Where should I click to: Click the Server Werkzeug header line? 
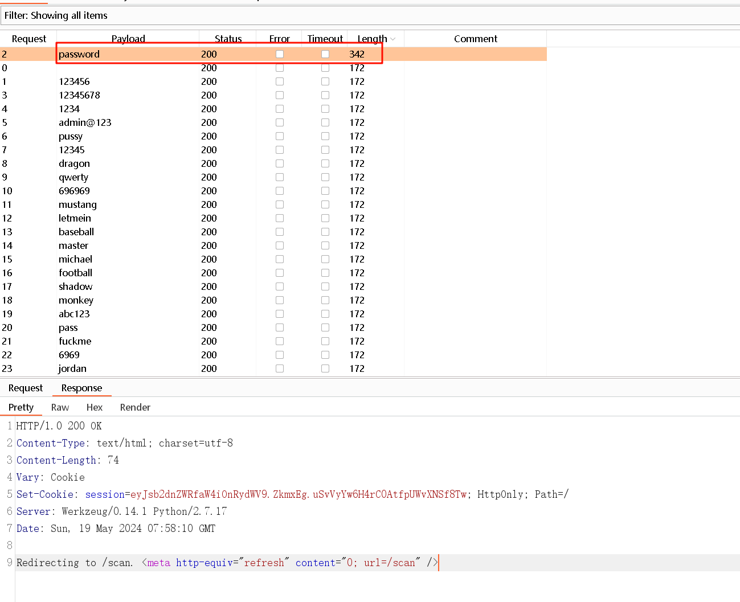tap(121, 511)
